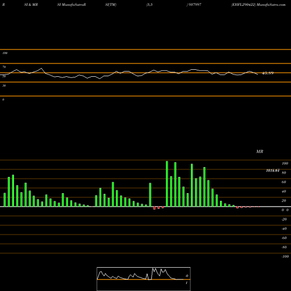
Task: Click the '(5,5' parameter text
Action: [150, 5]
